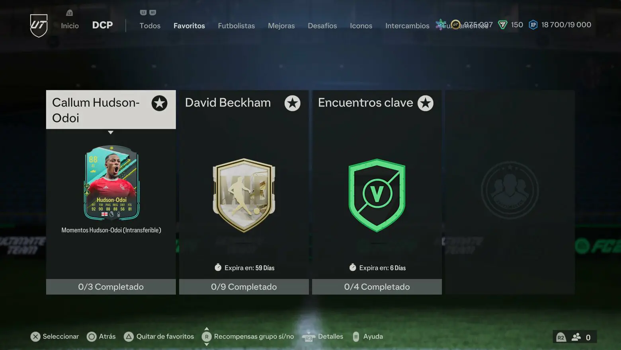The width and height of the screenshot is (621, 350).
Task: Click the XP hexagon icon
Action: coord(533,25)
